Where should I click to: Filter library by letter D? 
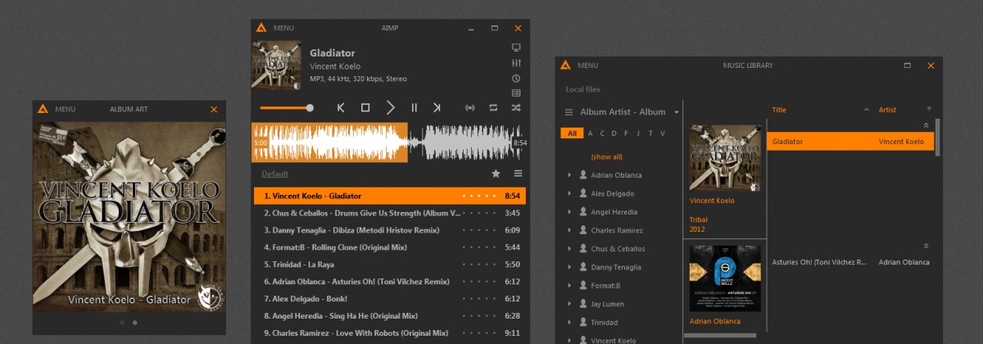click(x=614, y=134)
